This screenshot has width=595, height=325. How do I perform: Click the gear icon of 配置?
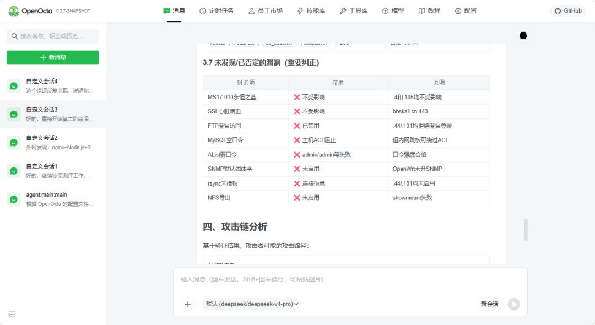click(x=458, y=11)
